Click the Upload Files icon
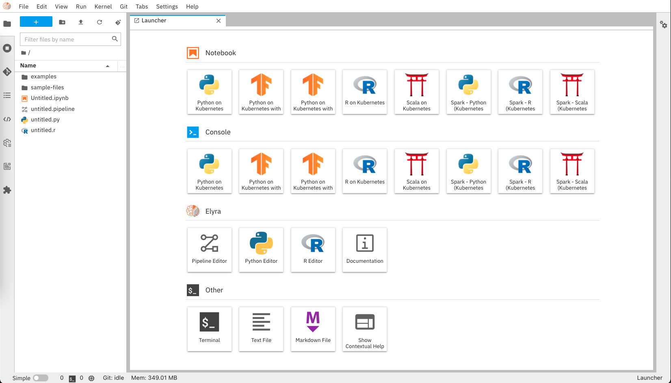 (81, 22)
